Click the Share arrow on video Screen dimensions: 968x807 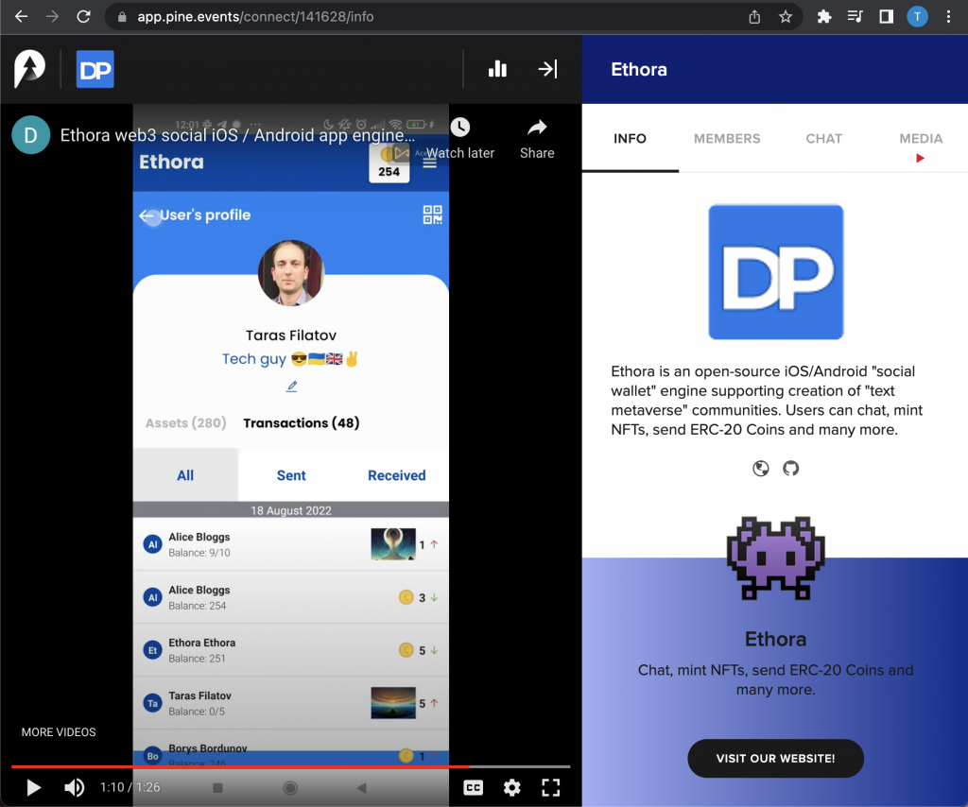point(537,127)
